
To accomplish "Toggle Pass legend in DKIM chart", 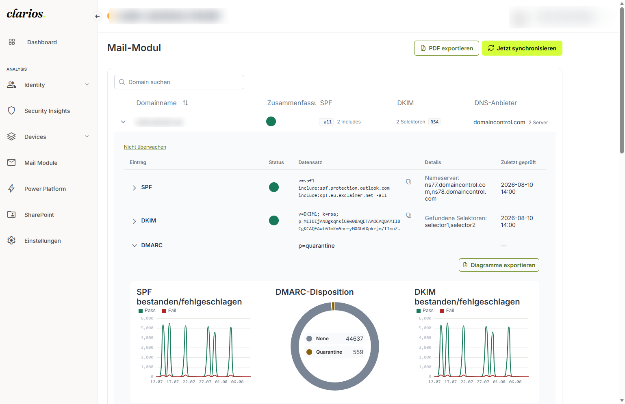I will click(425, 311).
